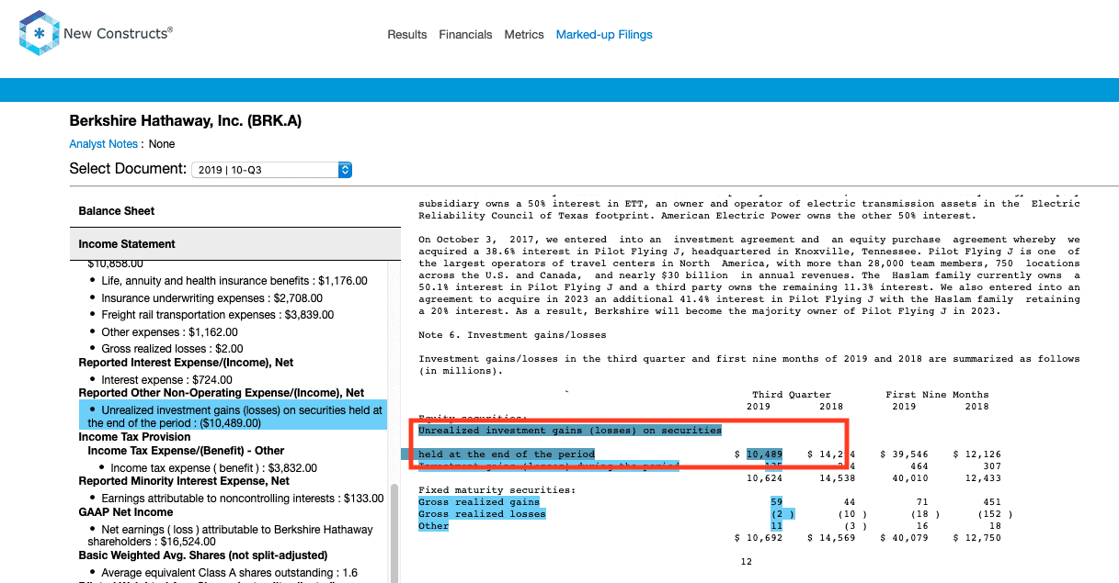Click the $ 39,546 value in table

click(904, 454)
